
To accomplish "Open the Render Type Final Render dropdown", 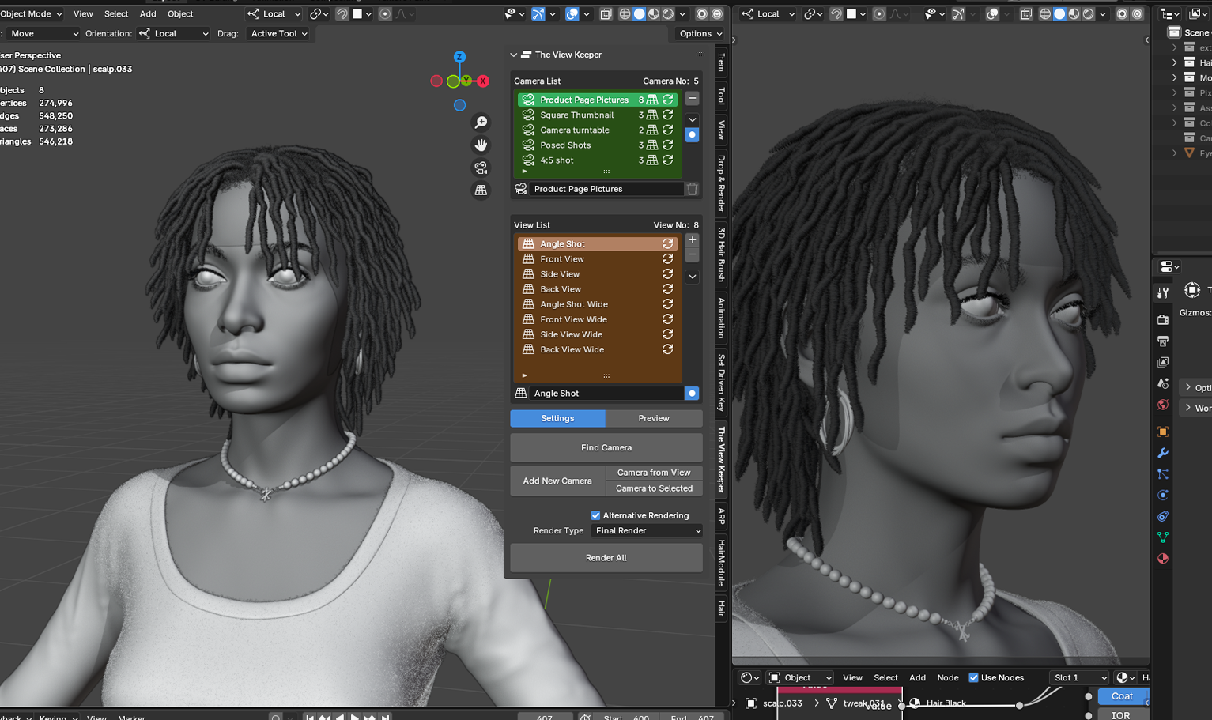I will pos(647,531).
